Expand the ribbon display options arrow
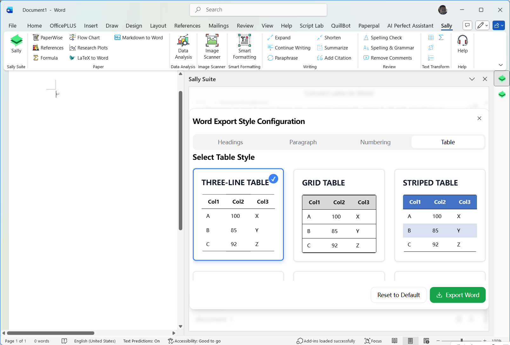This screenshot has height=345, width=510. click(501, 65)
